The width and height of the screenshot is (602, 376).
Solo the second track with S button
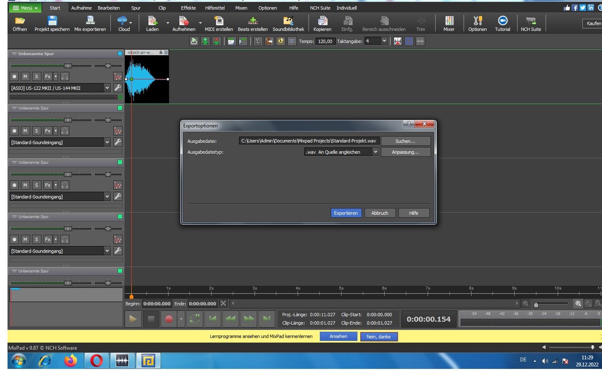point(37,131)
